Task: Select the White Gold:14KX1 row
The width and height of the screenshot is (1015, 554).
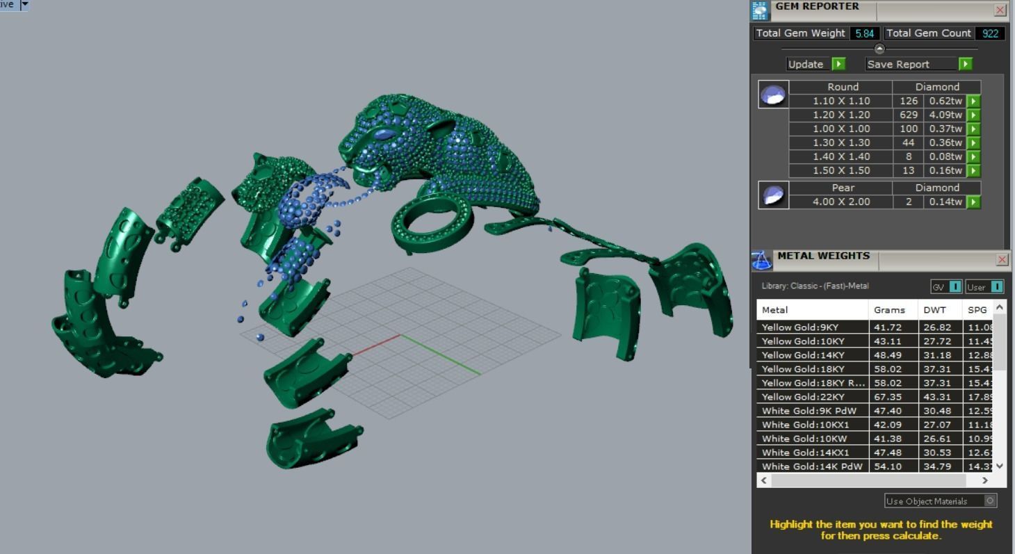Action: click(x=875, y=452)
